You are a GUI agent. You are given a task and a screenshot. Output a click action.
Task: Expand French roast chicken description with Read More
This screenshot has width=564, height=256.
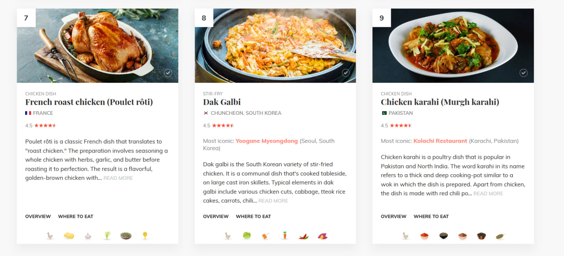pyautogui.click(x=118, y=178)
